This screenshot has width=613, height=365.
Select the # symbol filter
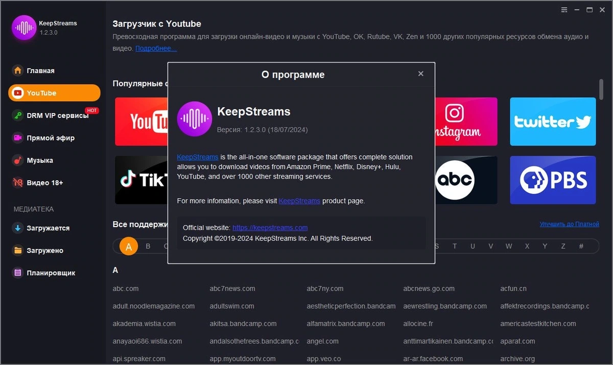pos(581,247)
